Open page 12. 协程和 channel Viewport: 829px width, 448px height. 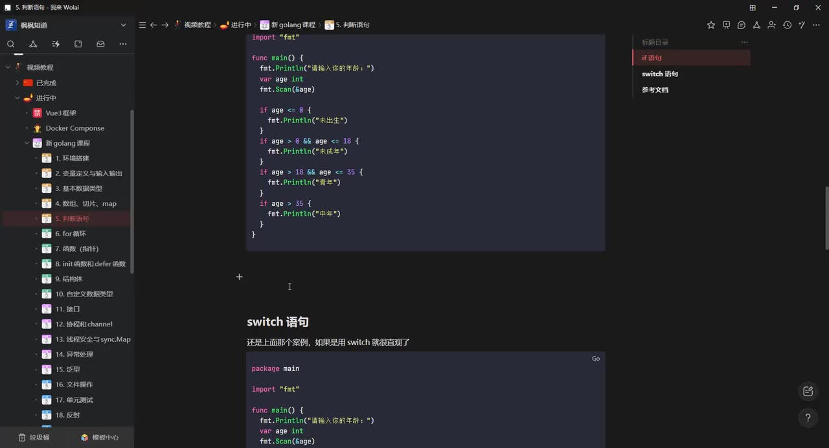[x=84, y=324]
